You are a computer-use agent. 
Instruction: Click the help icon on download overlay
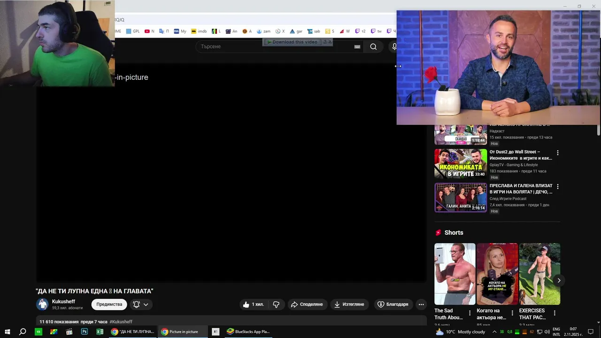pos(324,42)
